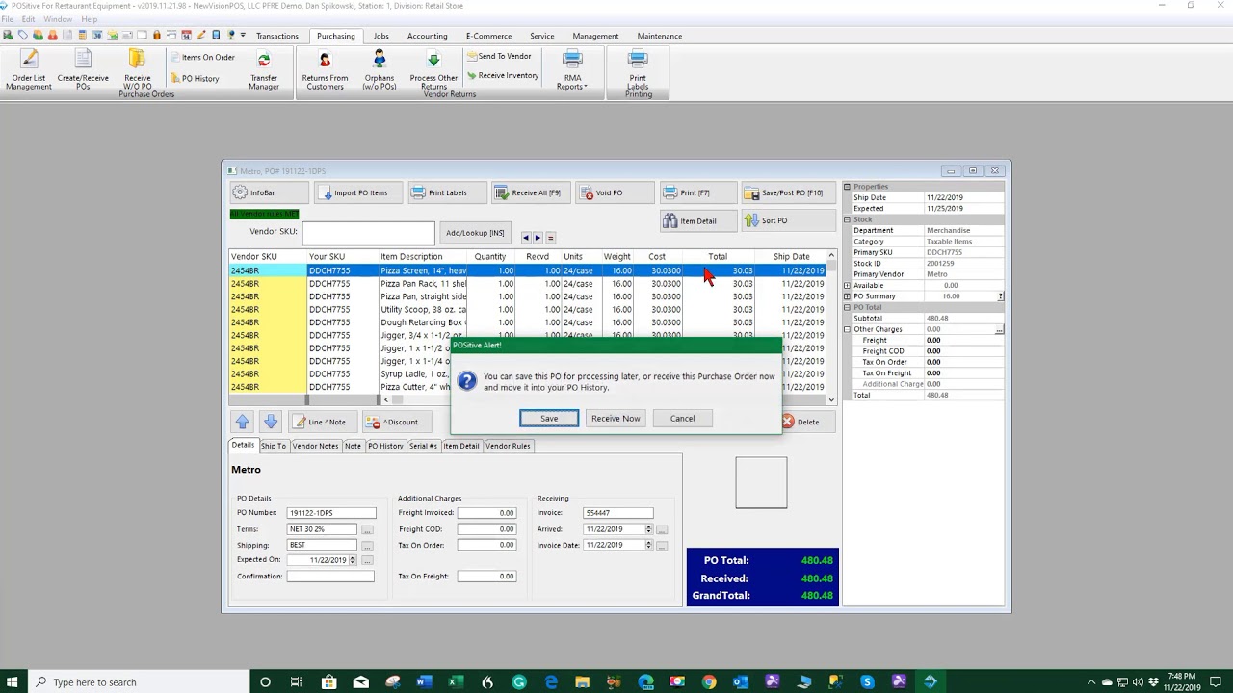Adjust Expected On date stepper
The image size is (1233, 693).
coord(353,560)
